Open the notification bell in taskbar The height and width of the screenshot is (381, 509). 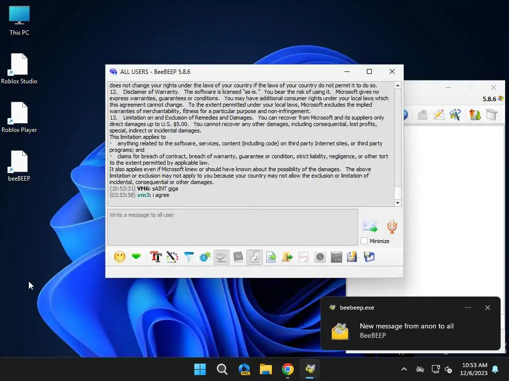(496, 369)
